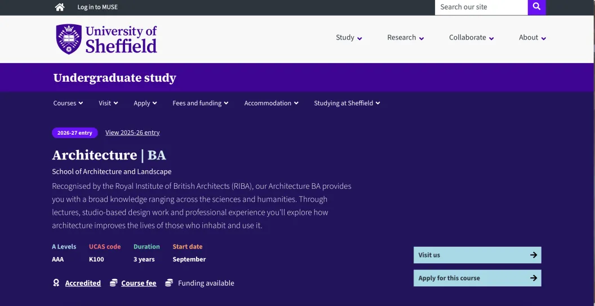Click arrow icon on Apply for this course
The image size is (595, 306).
pyautogui.click(x=534, y=278)
